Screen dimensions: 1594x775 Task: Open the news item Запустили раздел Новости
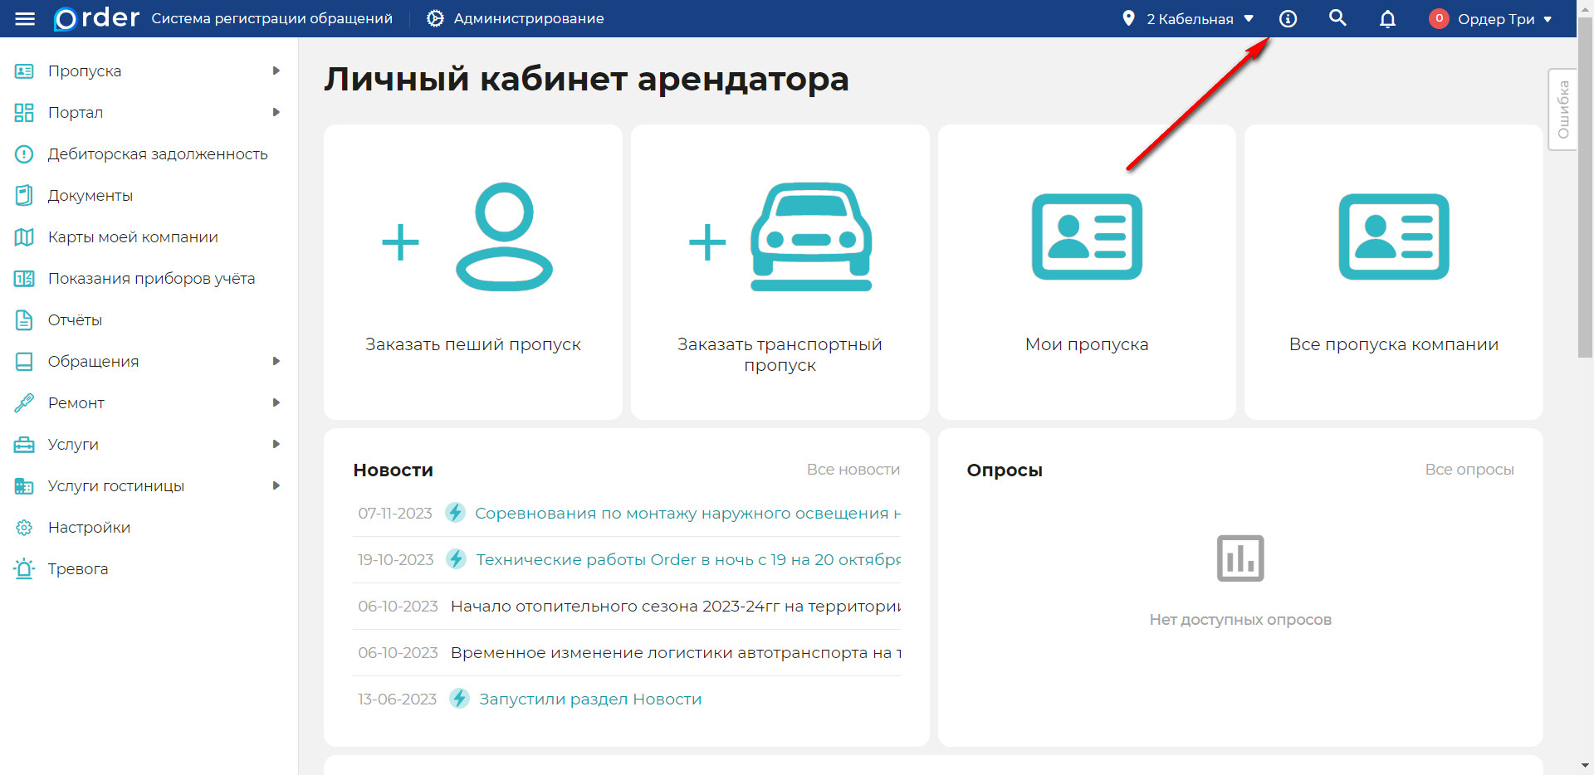click(x=589, y=699)
